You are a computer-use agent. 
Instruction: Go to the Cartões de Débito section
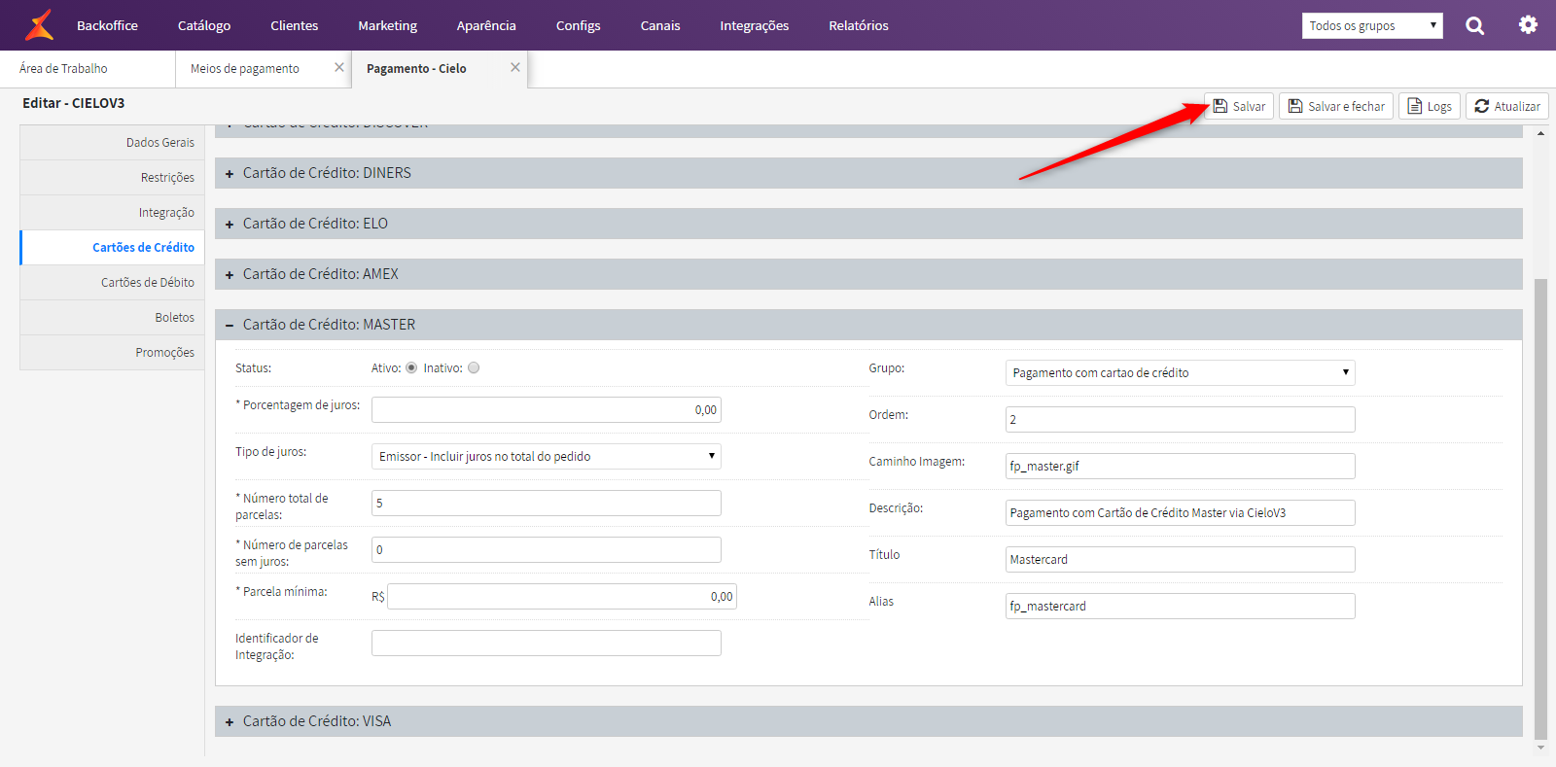coord(112,282)
